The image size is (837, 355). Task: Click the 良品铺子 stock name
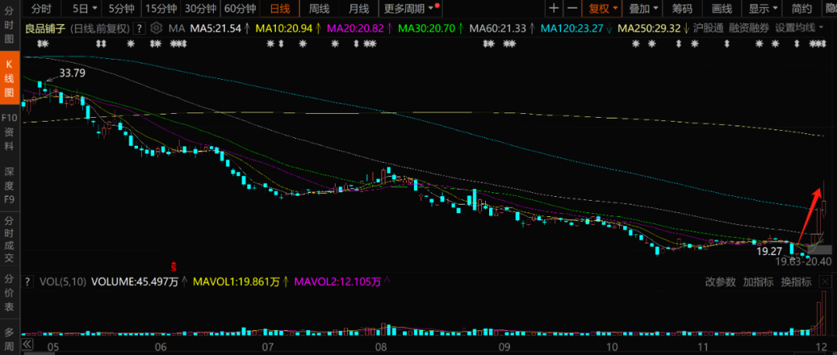[46, 29]
